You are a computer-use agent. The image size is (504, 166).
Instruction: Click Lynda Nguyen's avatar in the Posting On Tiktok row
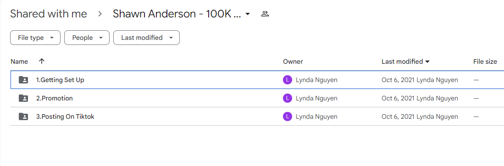tap(288, 116)
